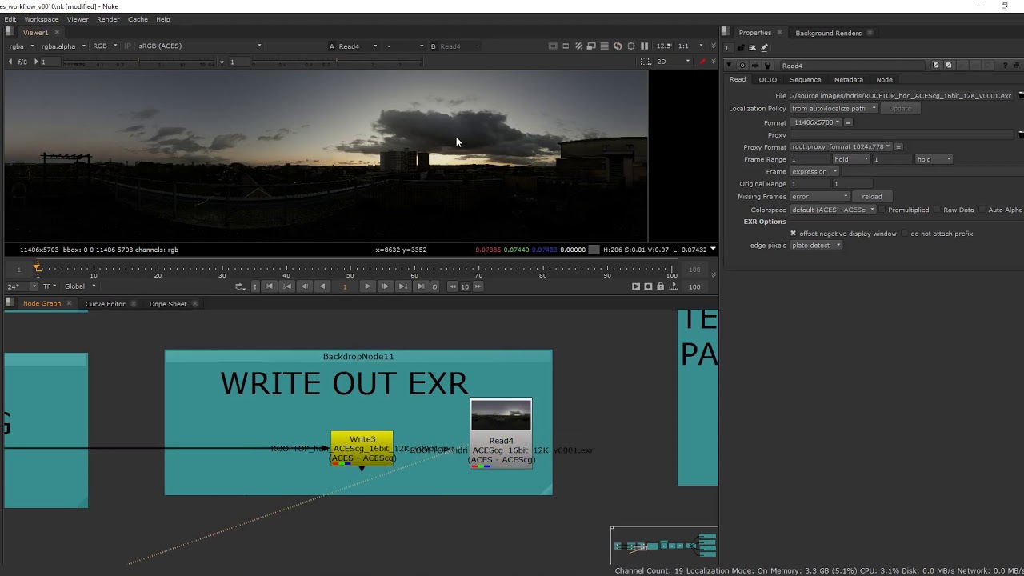Center the Read4 node using the target icon

743,66
